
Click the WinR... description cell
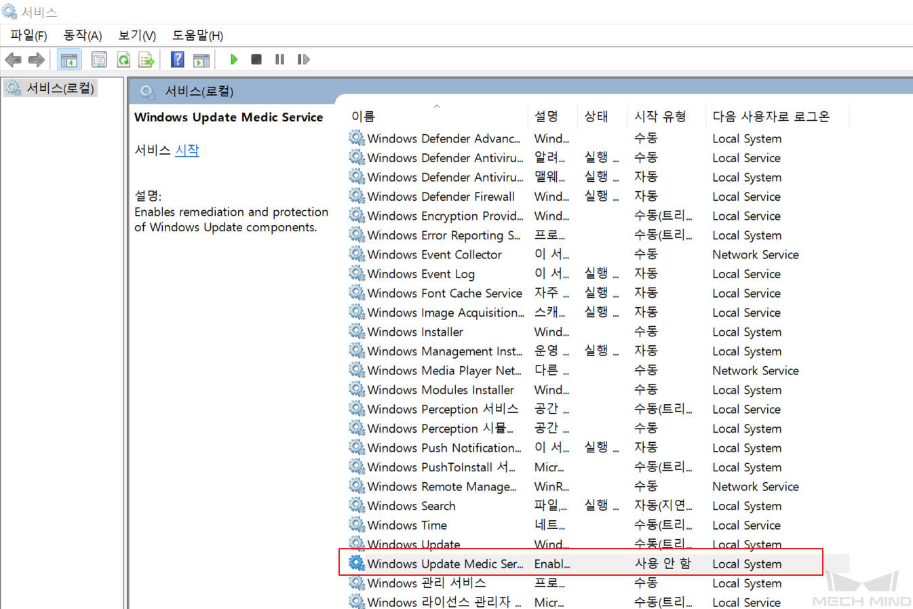point(551,486)
